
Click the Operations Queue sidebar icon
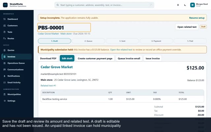[x=4, y=63]
